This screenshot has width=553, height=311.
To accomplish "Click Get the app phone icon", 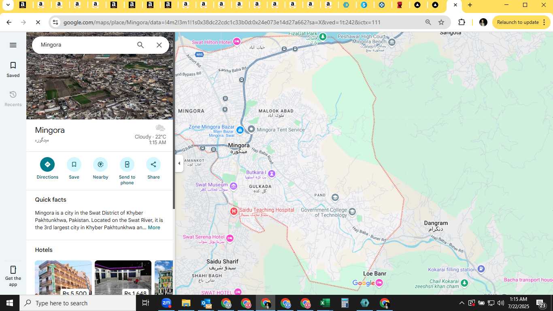I will click(13, 270).
